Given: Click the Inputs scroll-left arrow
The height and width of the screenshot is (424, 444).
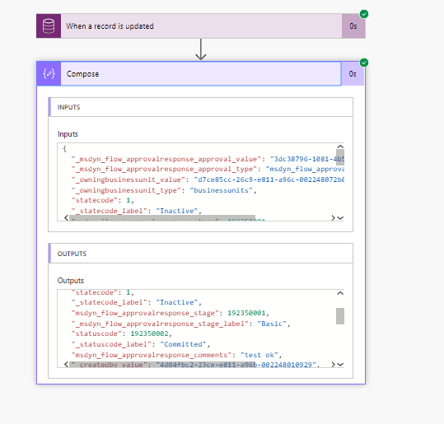Looking at the screenshot, I should (66, 217).
